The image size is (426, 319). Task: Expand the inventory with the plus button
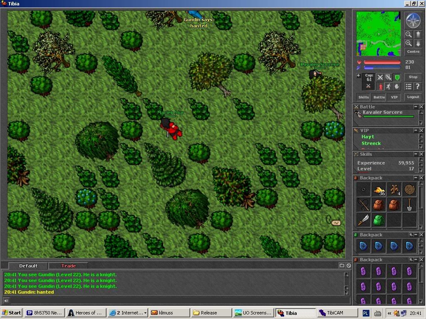pyautogui.click(x=358, y=76)
